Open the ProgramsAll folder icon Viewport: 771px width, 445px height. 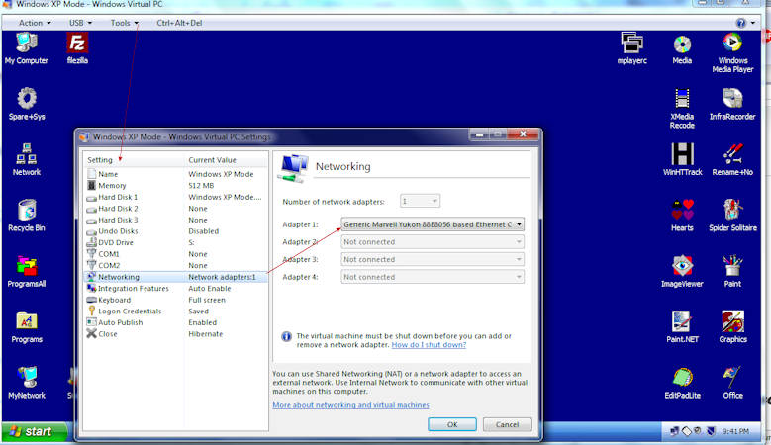pyautogui.click(x=27, y=271)
